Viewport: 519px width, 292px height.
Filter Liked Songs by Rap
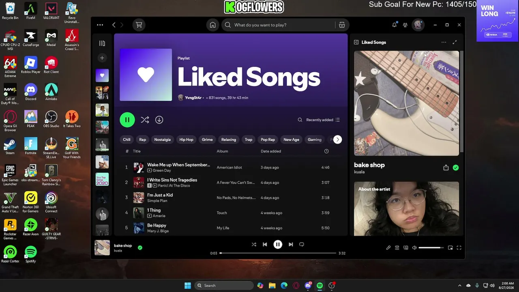click(x=142, y=140)
